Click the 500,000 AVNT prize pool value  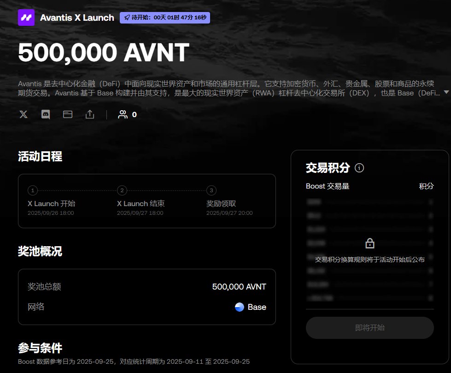click(x=239, y=287)
